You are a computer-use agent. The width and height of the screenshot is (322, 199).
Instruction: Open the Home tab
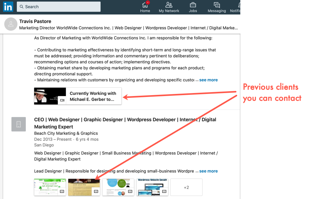coord(145,7)
